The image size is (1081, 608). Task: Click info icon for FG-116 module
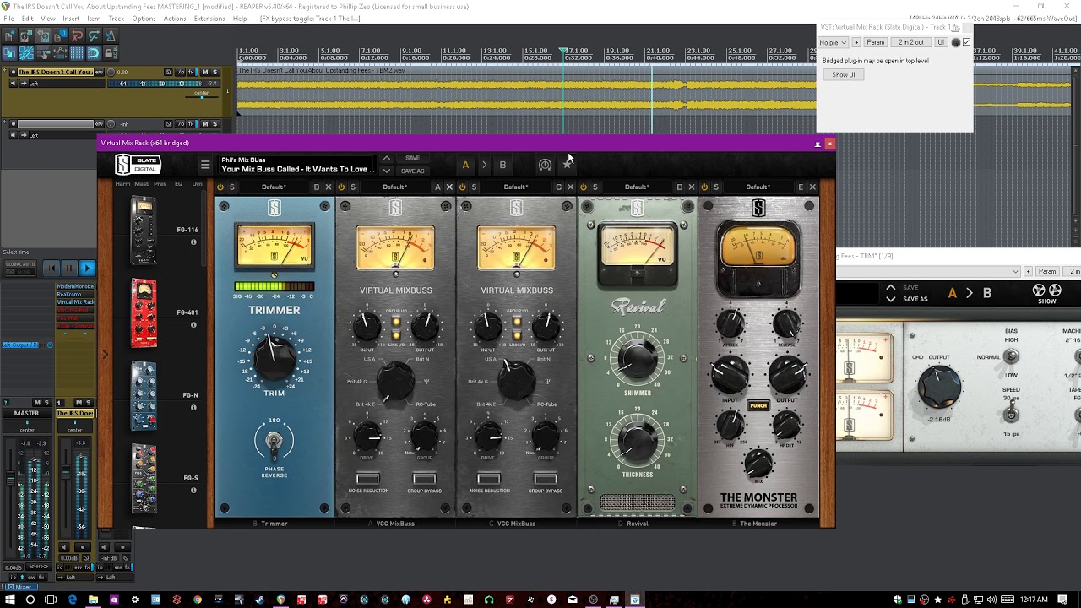[x=193, y=242]
